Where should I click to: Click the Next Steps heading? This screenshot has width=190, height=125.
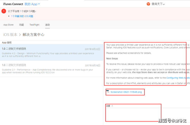(x=112, y=58)
